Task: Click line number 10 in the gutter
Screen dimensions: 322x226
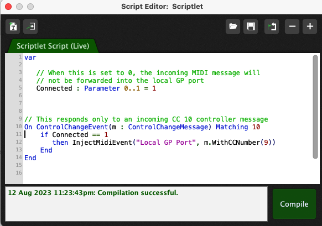Action: (19, 127)
